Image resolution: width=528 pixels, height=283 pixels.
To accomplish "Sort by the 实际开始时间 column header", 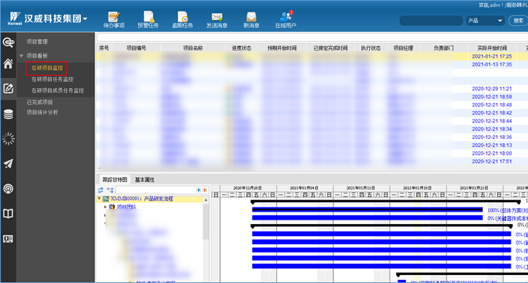I will pyautogui.click(x=492, y=48).
